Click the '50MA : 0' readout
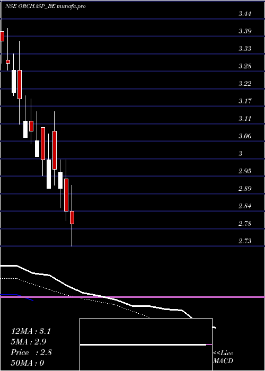265x371 pixels. pos(28,363)
